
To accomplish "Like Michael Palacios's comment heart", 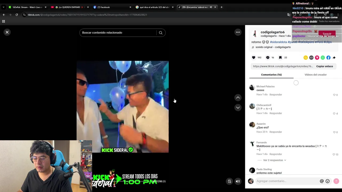I will tap(334, 95).
